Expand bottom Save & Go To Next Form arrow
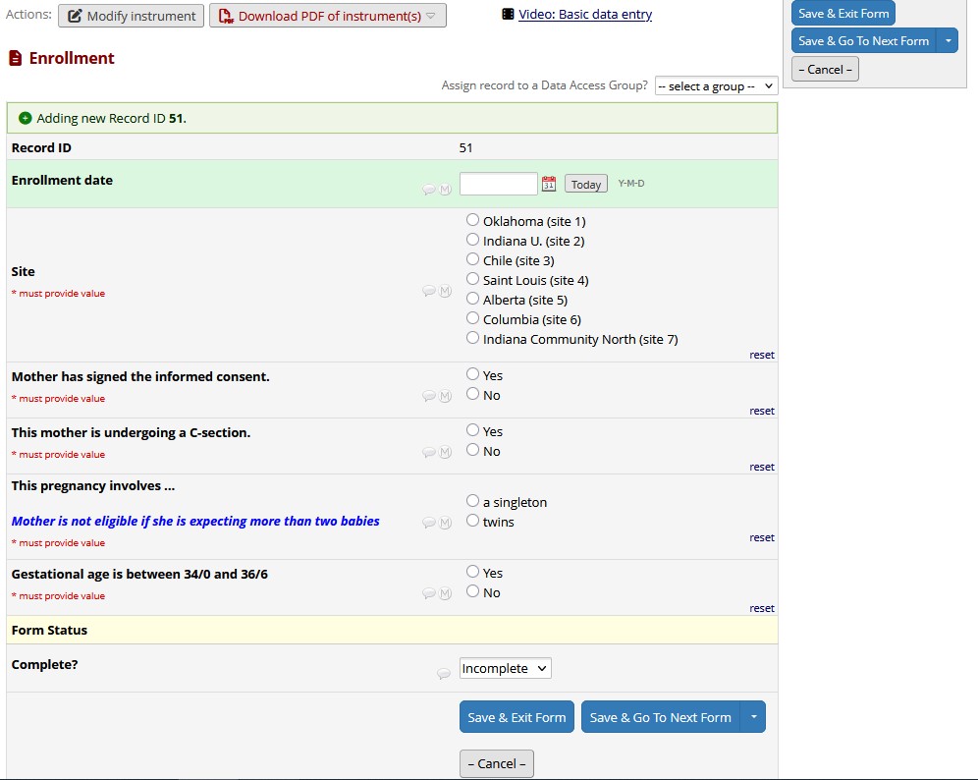Screen dimensions: 978x780 coord(753,717)
